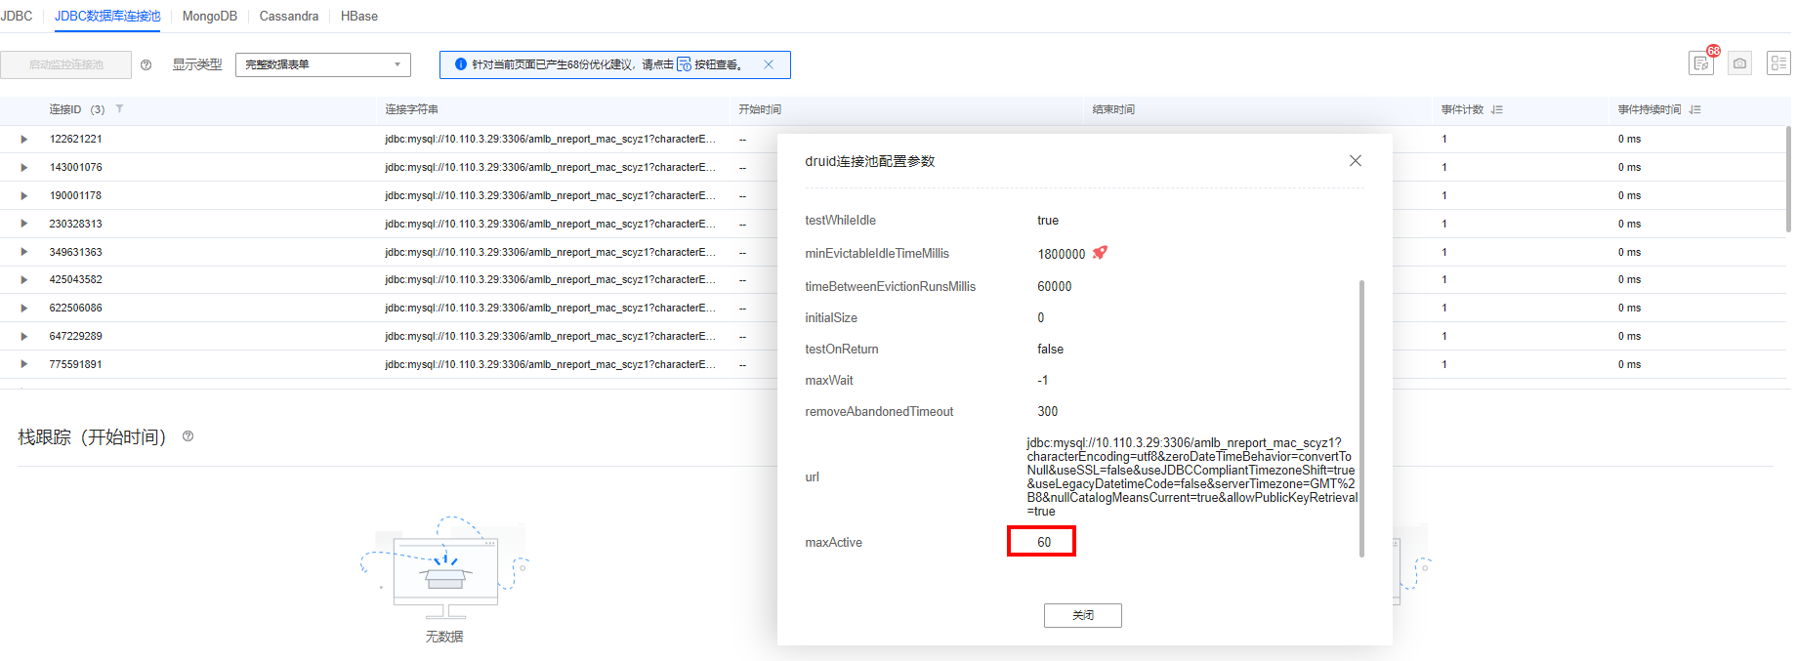
Task: Sort by 事件计数 column sort icon
Action: (x=1497, y=110)
